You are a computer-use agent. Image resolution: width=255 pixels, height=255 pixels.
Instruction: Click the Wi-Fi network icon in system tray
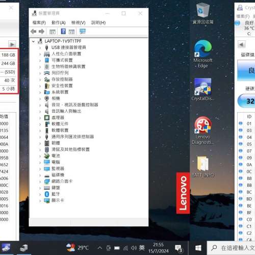point(125,248)
